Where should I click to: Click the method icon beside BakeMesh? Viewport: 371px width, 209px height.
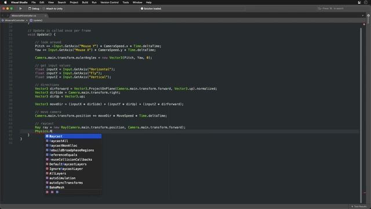[47, 187]
